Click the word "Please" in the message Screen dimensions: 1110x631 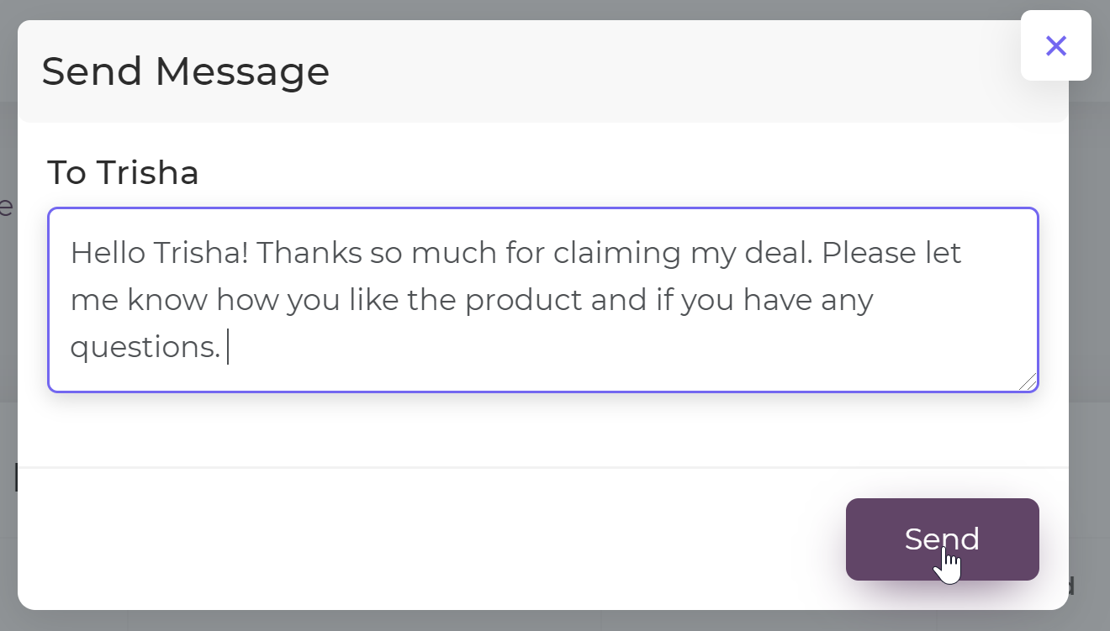[867, 253]
